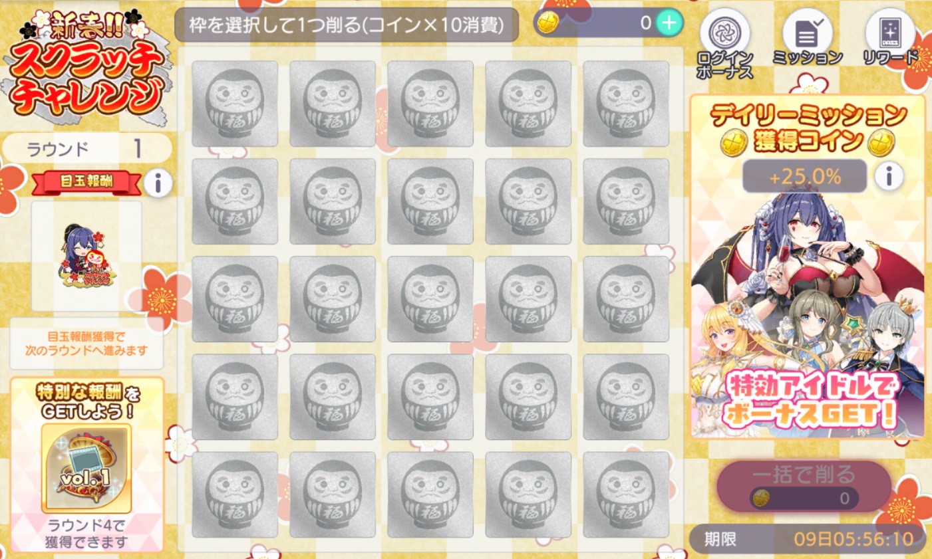Open the リワード rewards icon

pyautogui.click(x=890, y=39)
